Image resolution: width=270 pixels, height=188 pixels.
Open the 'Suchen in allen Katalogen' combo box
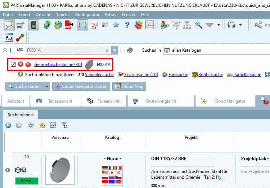[x=216, y=50]
